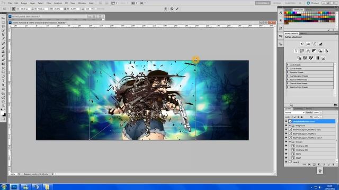Add a Color Balance adjustment
339x190 pixels.
(308, 51)
